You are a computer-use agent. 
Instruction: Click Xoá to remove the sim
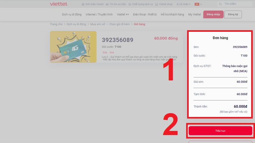point(112,52)
